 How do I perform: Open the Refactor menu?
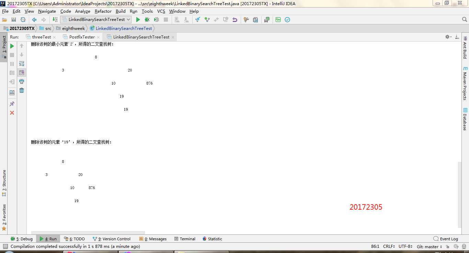(x=103, y=11)
